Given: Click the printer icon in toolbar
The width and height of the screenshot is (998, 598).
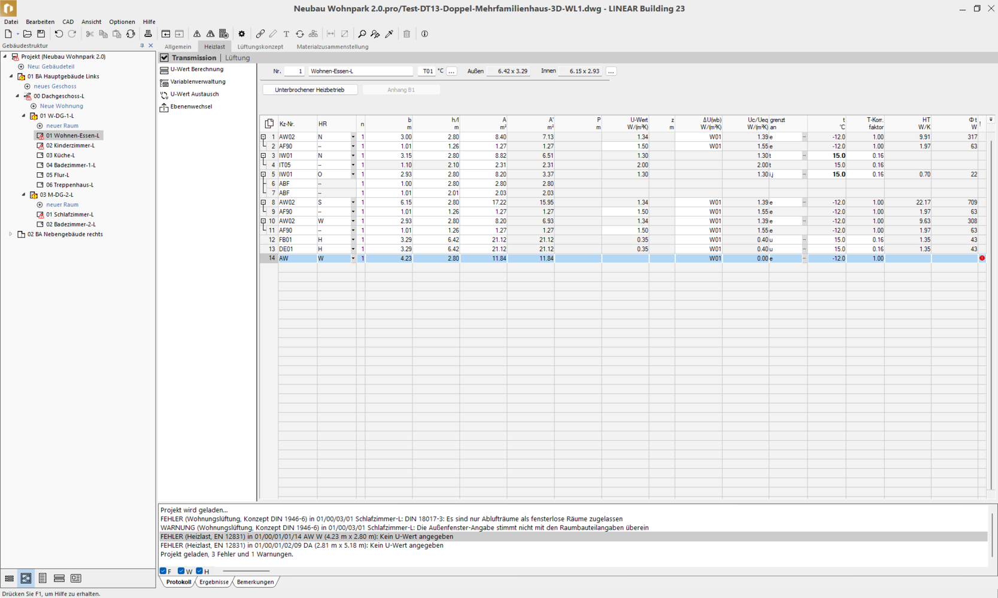Looking at the screenshot, I should pos(148,34).
